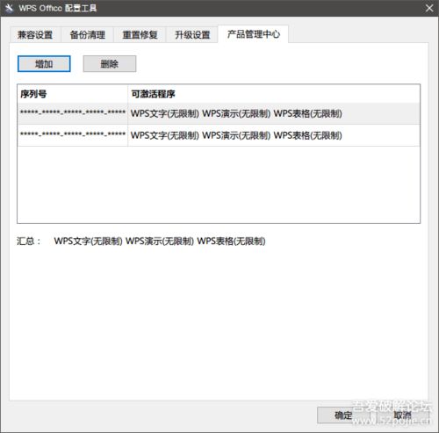439x433 pixels.
Task: Open the 备份清理 tab
Action: click(87, 35)
